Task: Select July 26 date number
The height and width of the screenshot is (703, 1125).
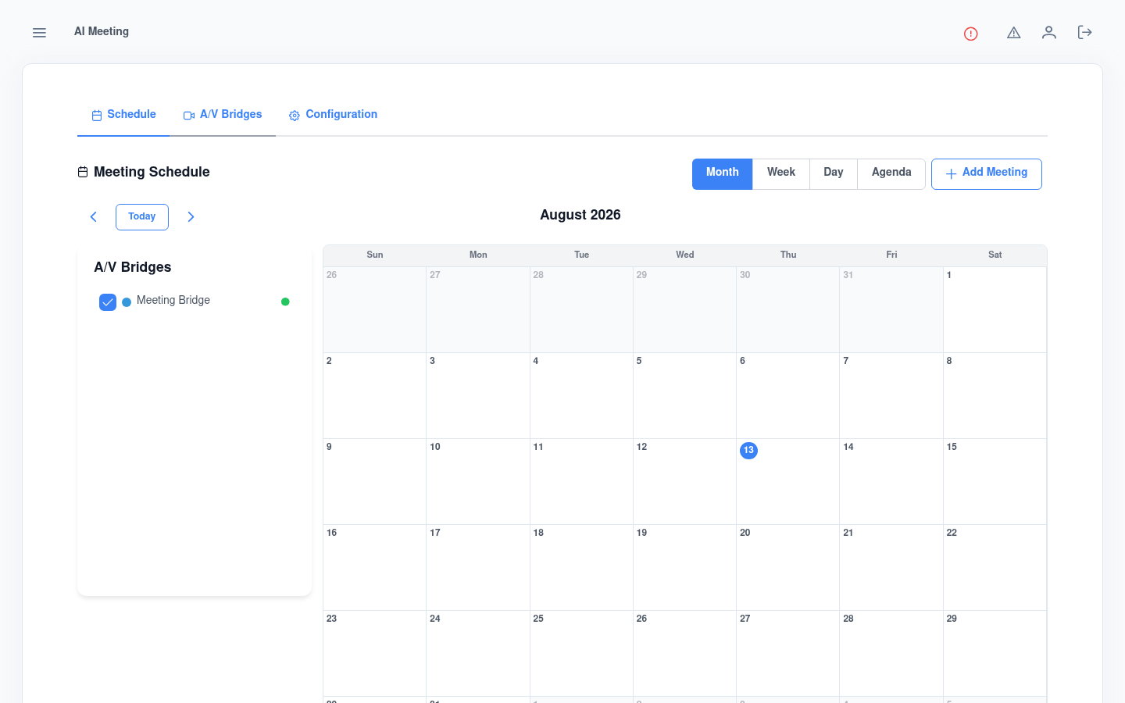Action: pyautogui.click(x=332, y=275)
